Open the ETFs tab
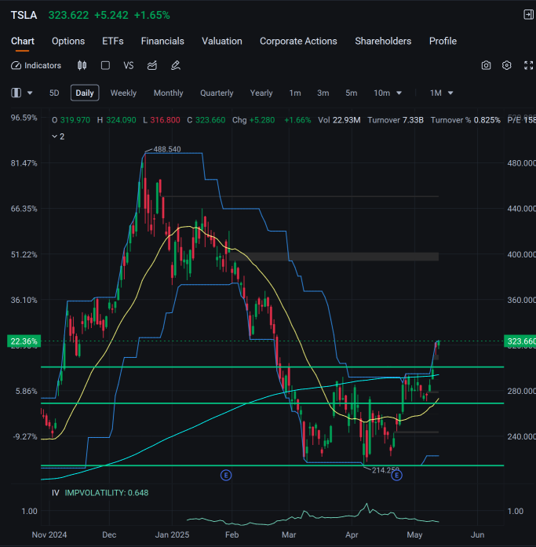Viewport: 536px width, 547px height. [x=113, y=41]
